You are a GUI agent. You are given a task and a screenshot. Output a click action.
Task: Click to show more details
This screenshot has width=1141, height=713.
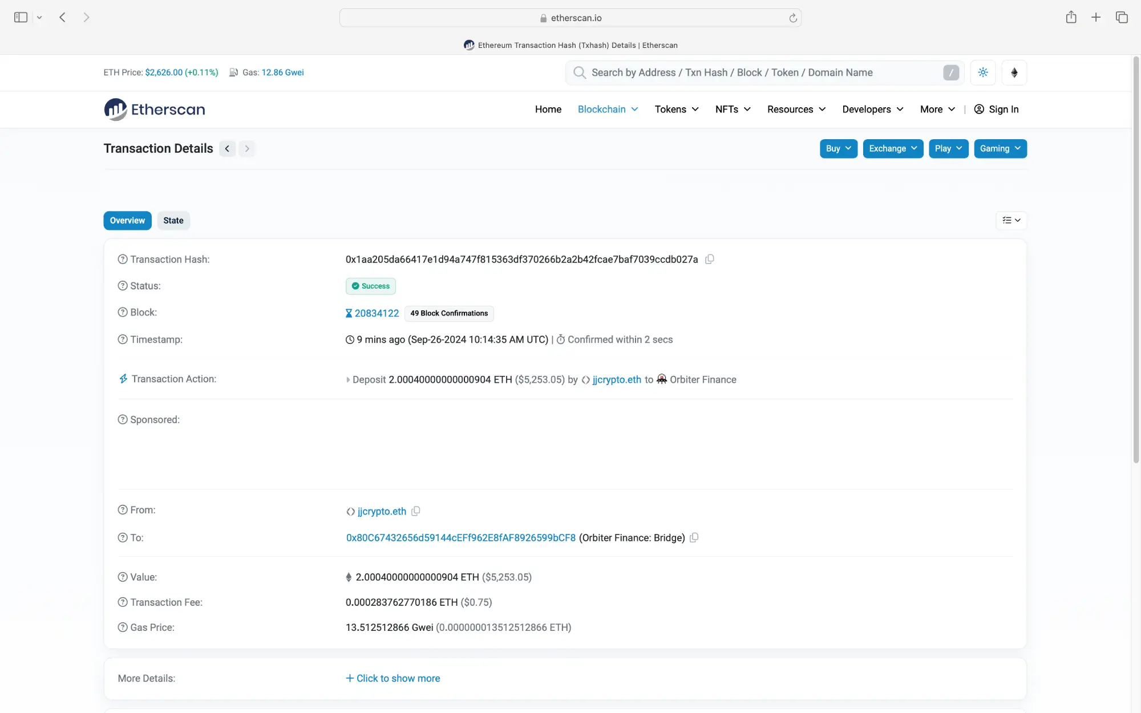tap(393, 678)
